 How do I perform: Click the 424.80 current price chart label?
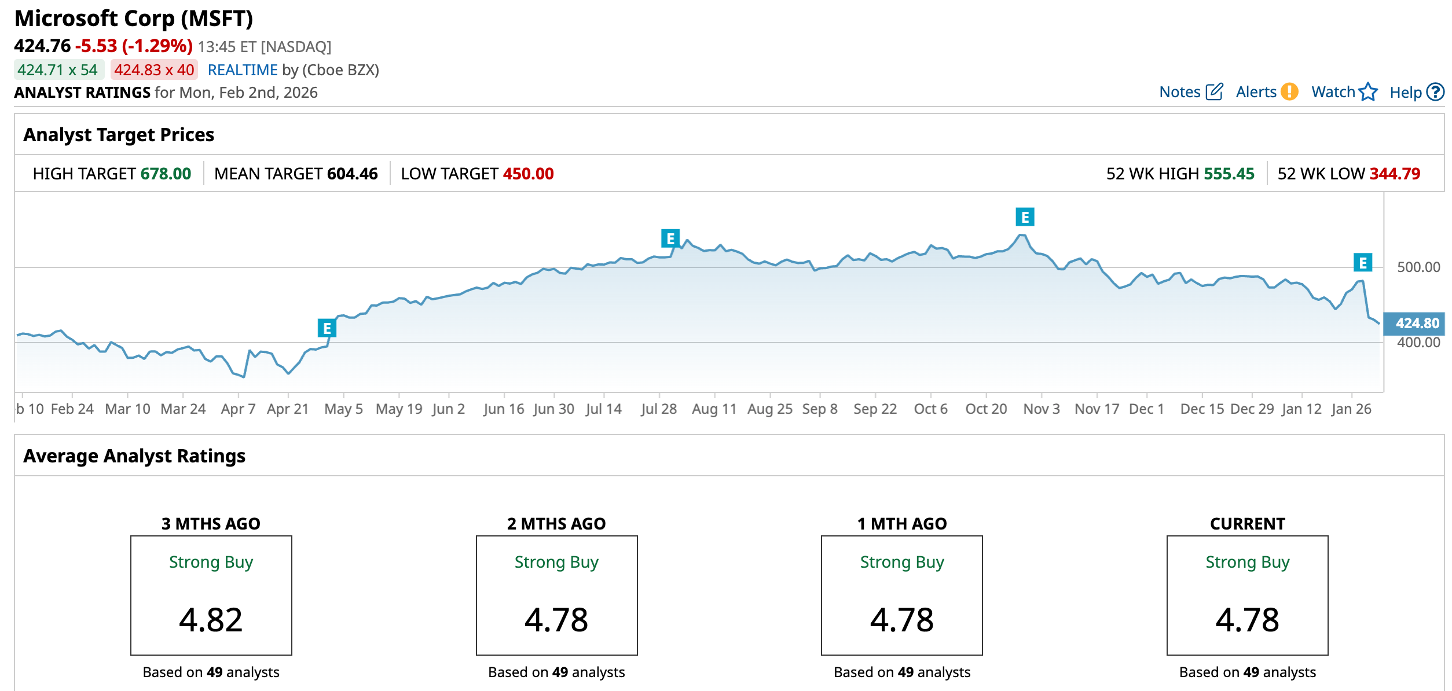(1417, 324)
